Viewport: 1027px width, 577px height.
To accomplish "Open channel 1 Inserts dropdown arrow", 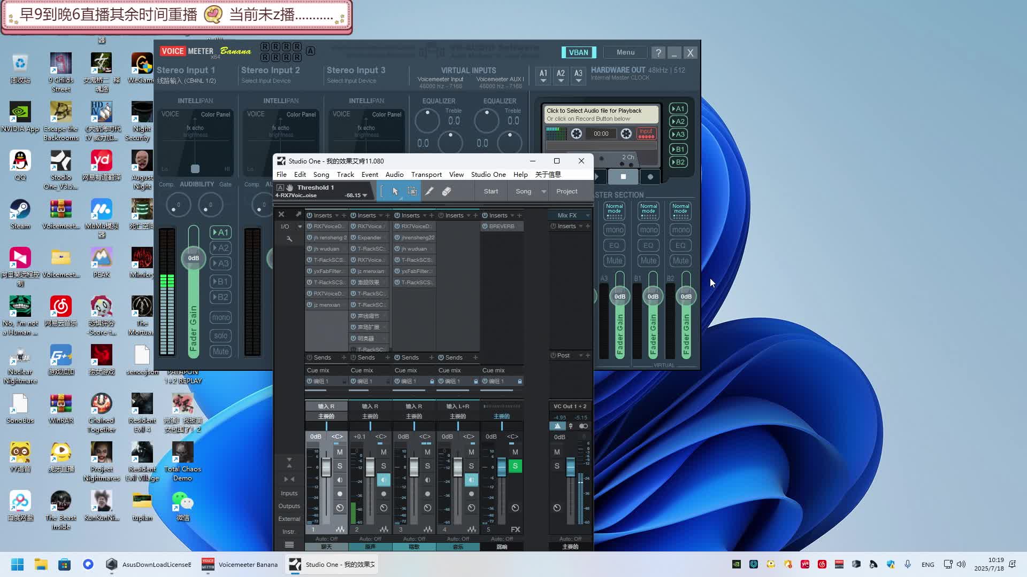I will (x=336, y=215).
